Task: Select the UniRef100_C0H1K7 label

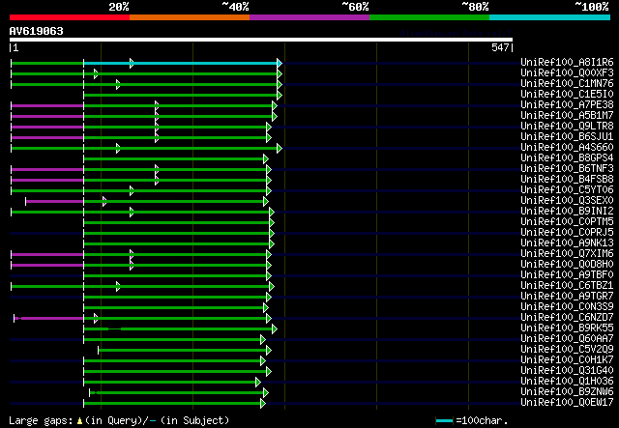Action: click(x=568, y=360)
